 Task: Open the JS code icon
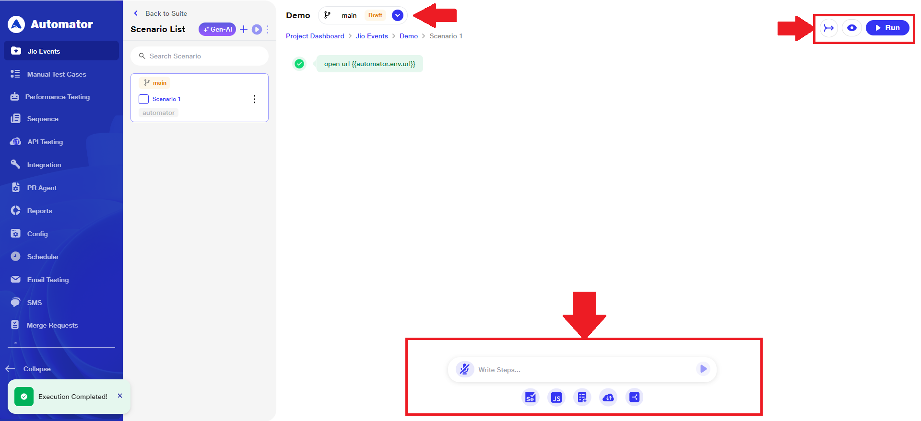point(556,397)
